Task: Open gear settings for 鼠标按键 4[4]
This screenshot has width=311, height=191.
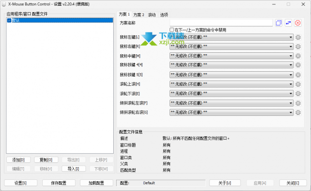Action: (298, 65)
